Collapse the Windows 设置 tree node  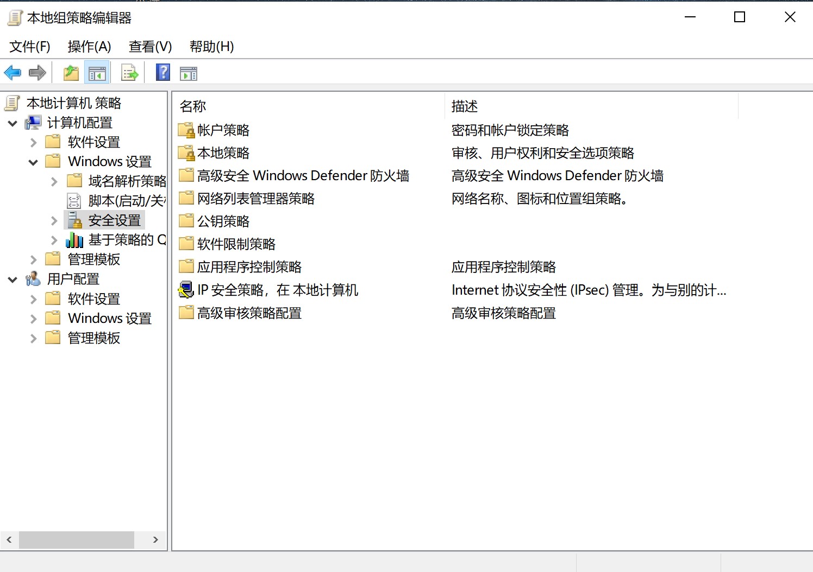[x=33, y=161]
